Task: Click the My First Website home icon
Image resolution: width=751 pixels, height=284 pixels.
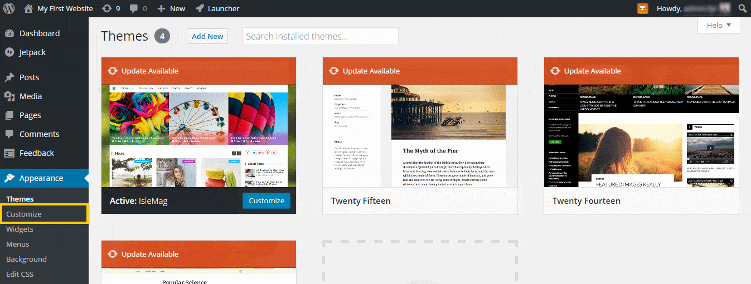Action: (x=28, y=8)
